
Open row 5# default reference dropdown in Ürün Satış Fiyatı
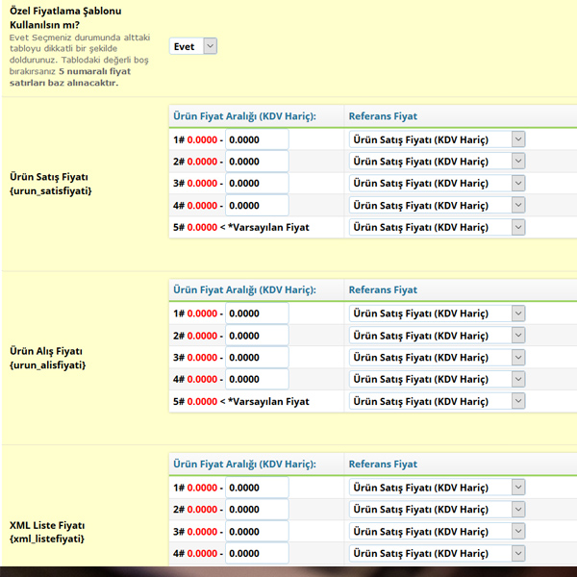coord(437,227)
